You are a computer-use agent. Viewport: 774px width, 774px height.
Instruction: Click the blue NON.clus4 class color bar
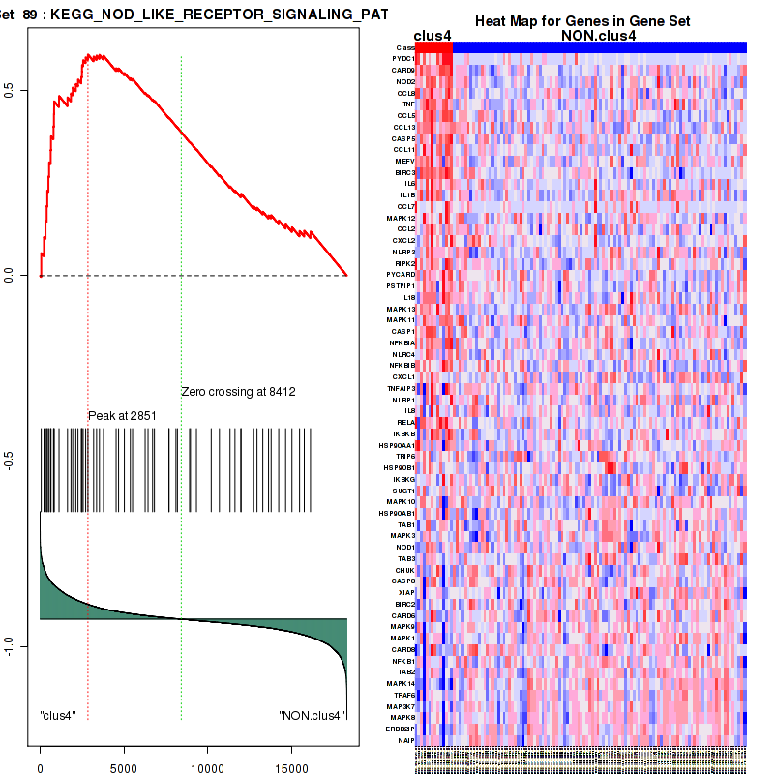click(x=599, y=47)
